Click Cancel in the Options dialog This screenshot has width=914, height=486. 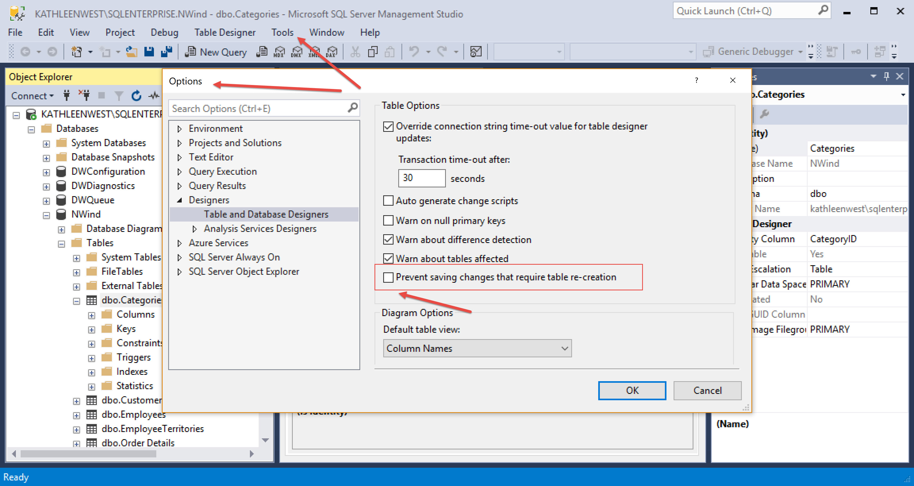pyautogui.click(x=707, y=390)
